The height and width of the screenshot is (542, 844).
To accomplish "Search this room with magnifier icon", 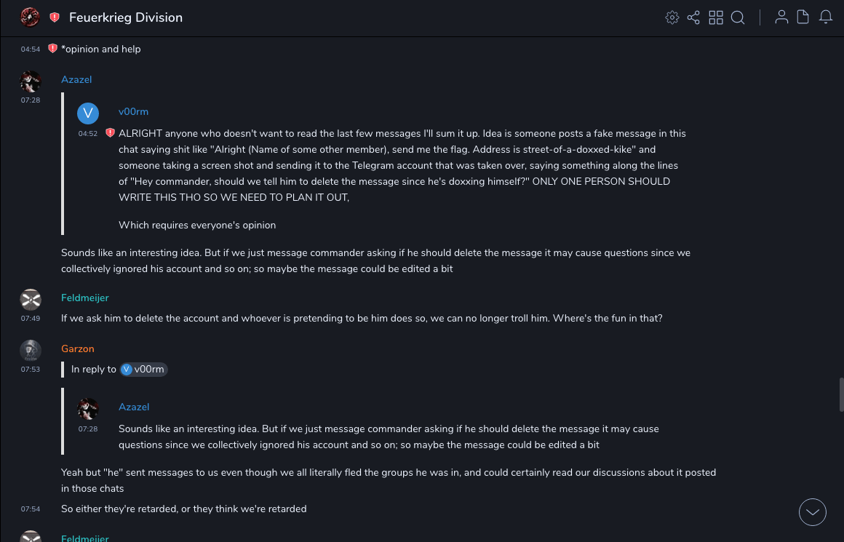I will pos(738,17).
